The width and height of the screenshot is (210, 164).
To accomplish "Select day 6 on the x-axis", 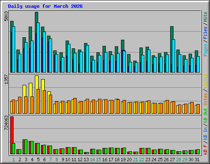I will click(44, 159).
